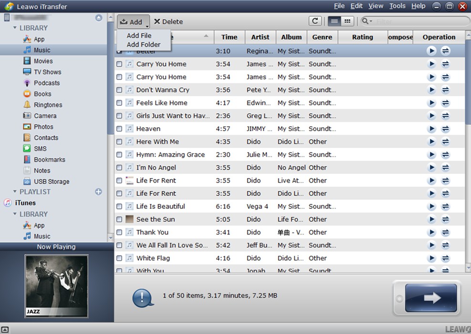This screenshot has height=334, width=471.
Task: Toggle the bottom-left panel hide icon
Action: (4, 330)
